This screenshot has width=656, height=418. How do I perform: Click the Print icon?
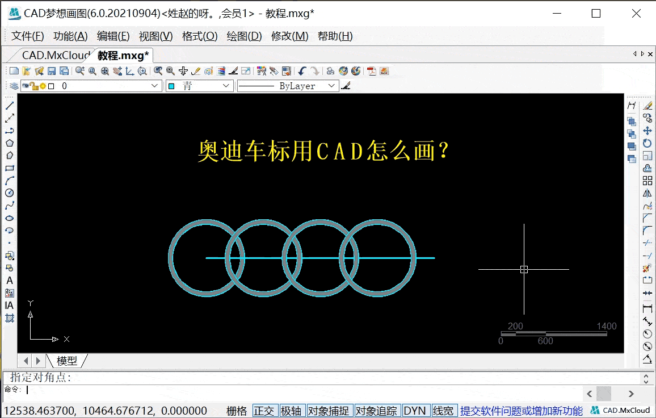pos(330,71)
